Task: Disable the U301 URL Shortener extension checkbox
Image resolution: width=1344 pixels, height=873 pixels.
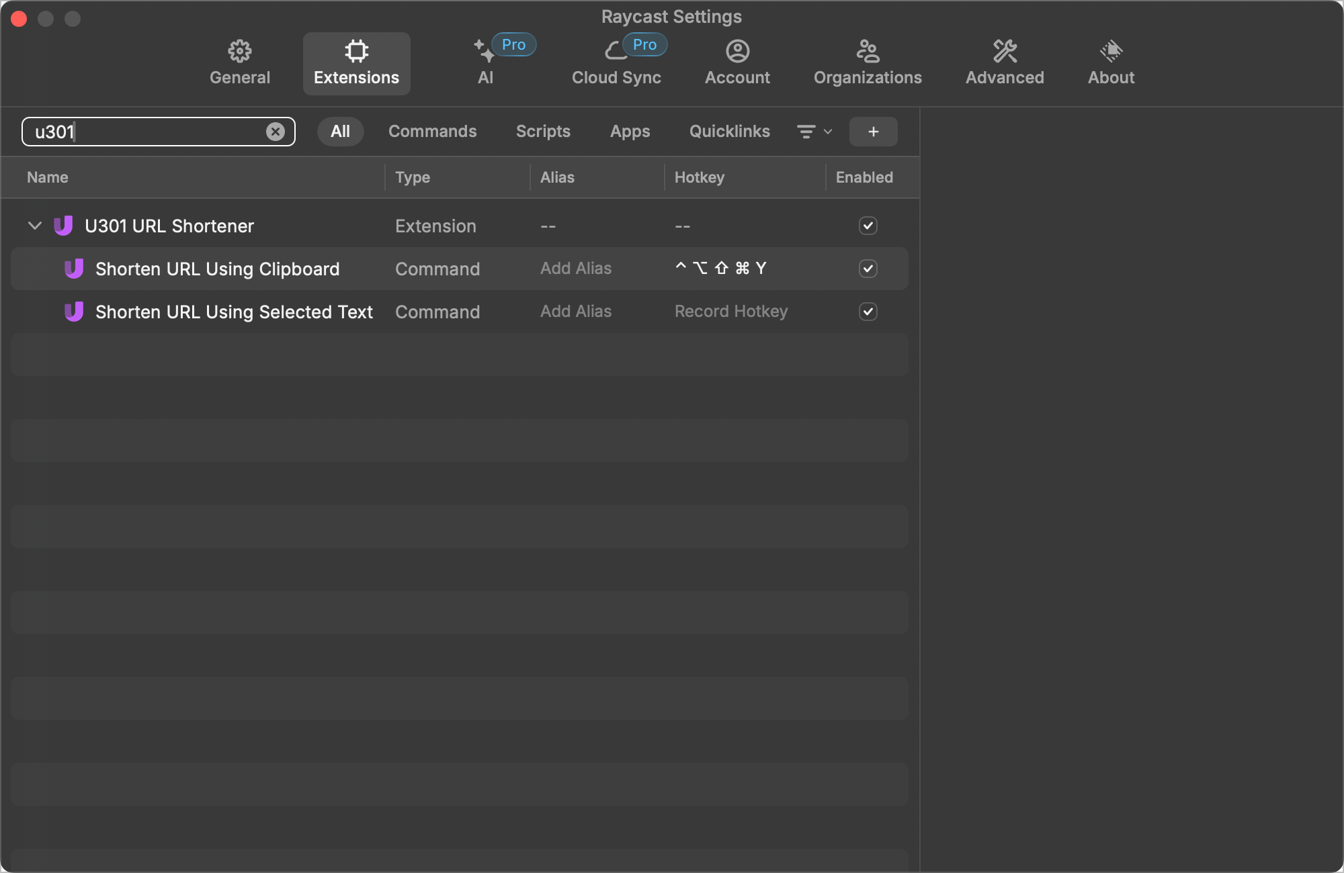Action: 868,226
